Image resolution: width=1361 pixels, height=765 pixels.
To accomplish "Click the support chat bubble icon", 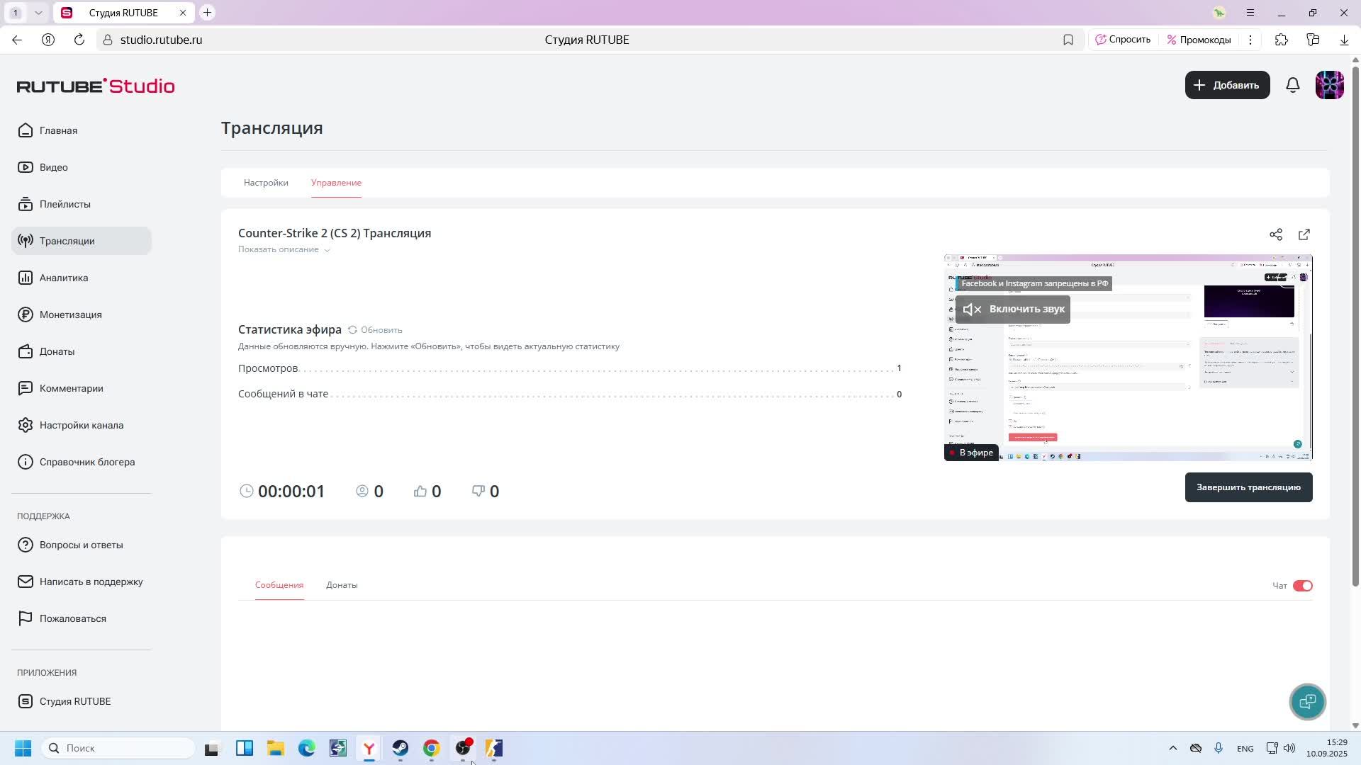I will (x=1307, y=701).
